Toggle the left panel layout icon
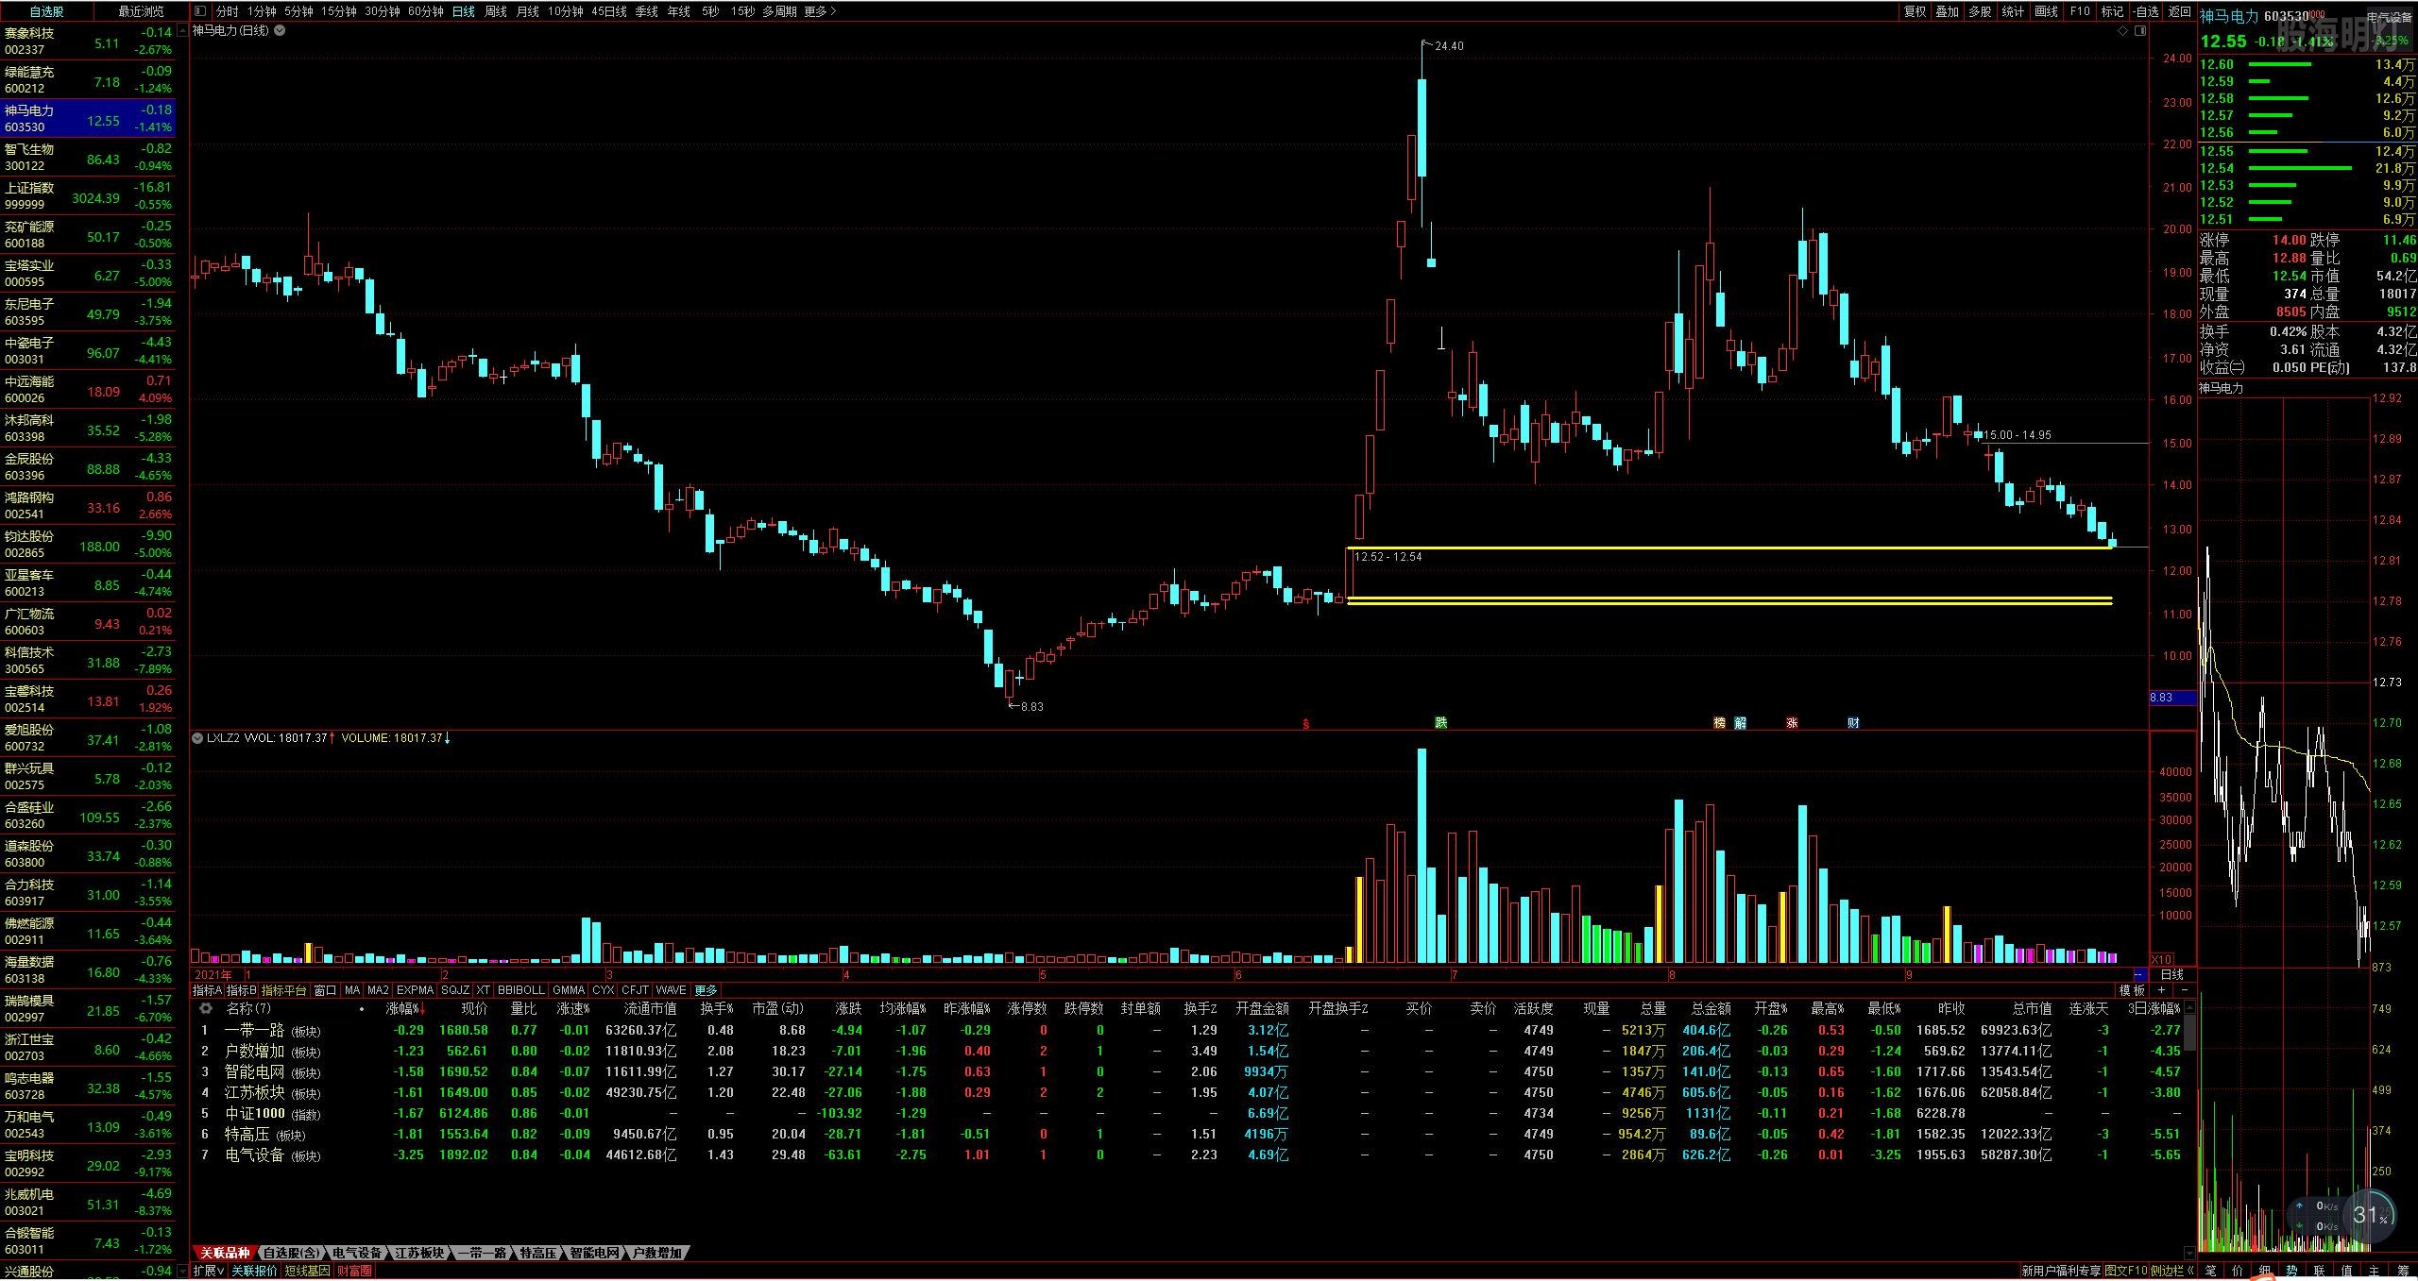The width and height of the screenshot is (2418, 1281). point(200,11)
